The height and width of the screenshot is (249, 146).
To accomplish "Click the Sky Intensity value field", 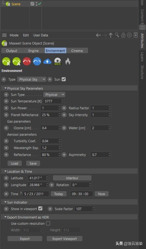I will tap(101, 115).
